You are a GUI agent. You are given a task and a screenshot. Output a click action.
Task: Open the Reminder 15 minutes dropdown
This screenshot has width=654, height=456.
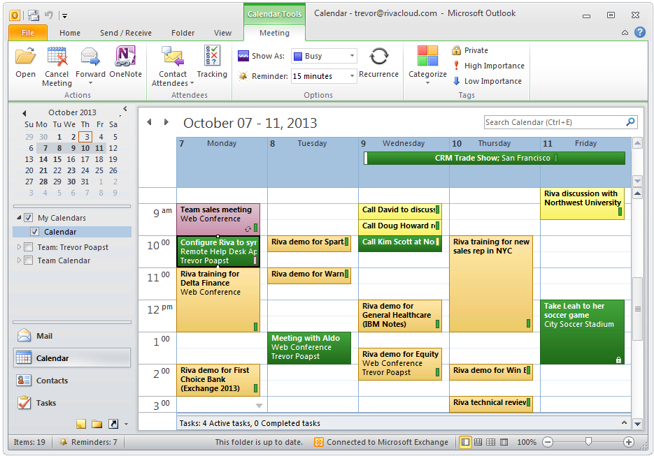click(352, 76)
